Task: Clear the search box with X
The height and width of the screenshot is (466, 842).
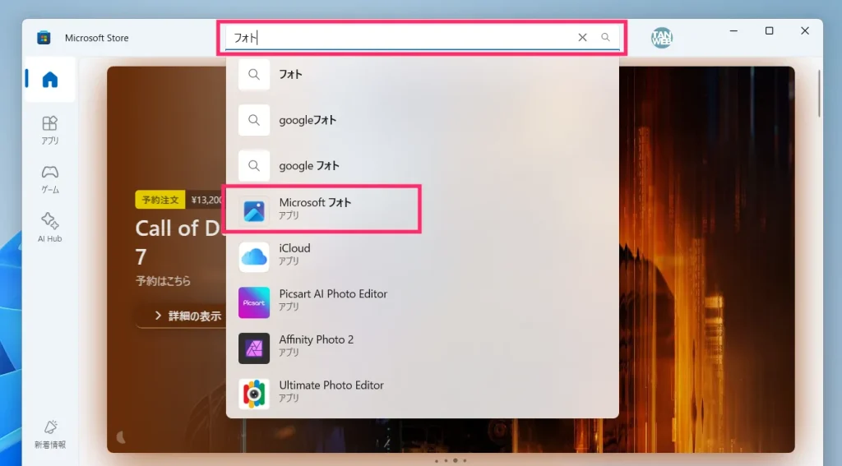Action: 582,37
